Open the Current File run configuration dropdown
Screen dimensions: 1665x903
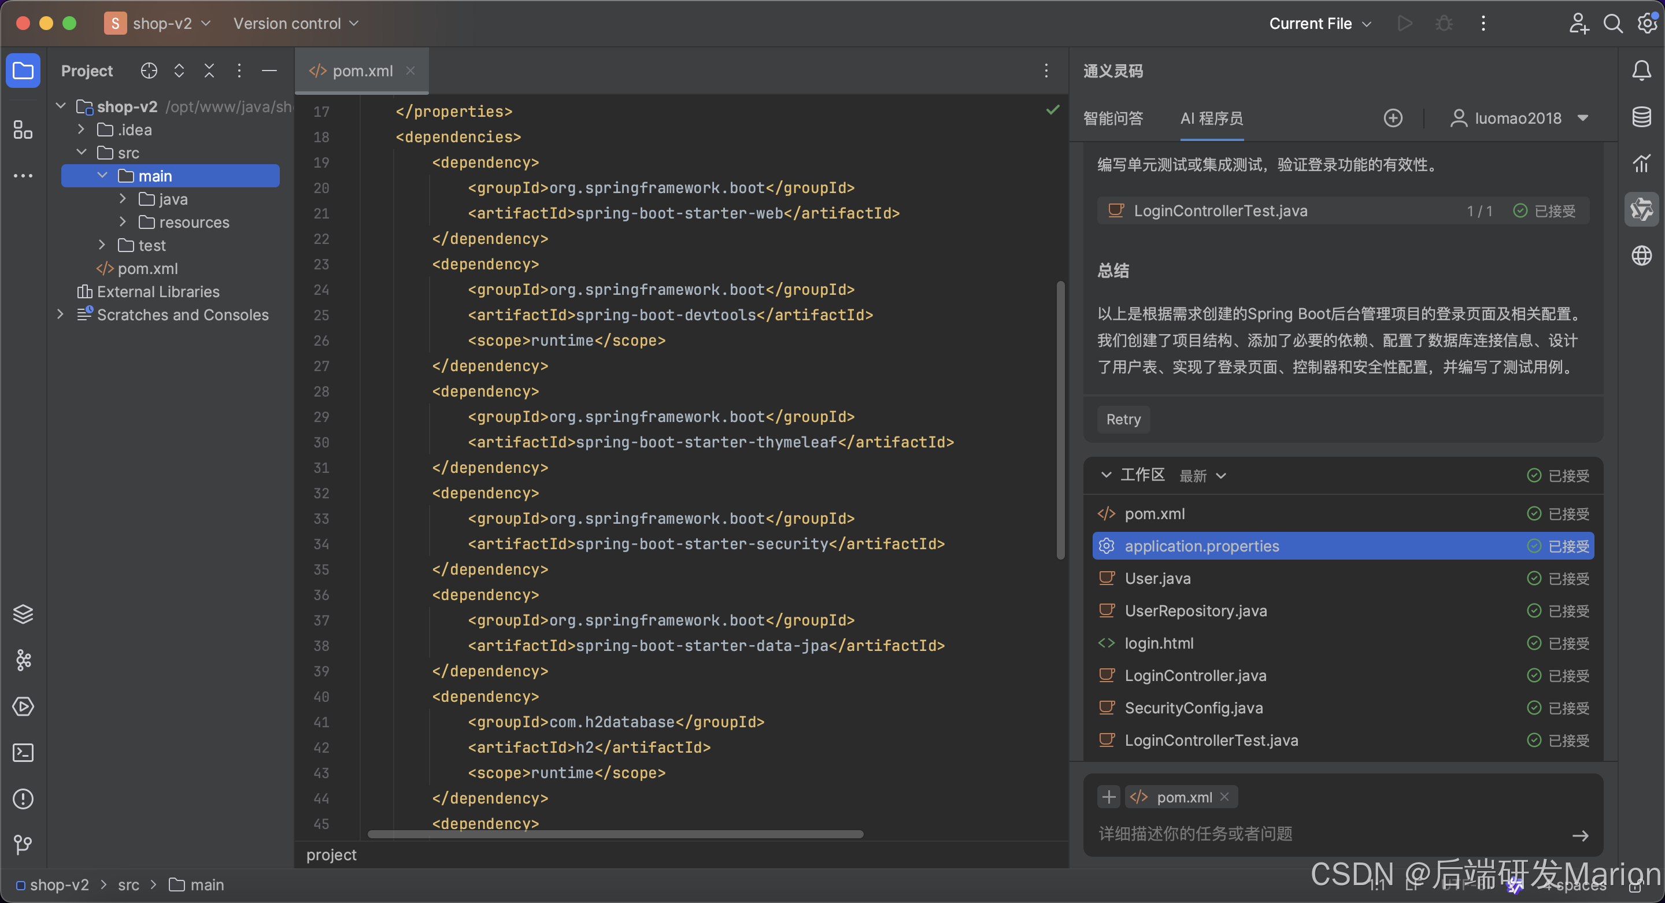(x=1319, y=24)
